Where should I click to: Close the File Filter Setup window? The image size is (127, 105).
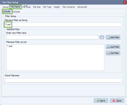pyautogui.click(x=125, y=2)
